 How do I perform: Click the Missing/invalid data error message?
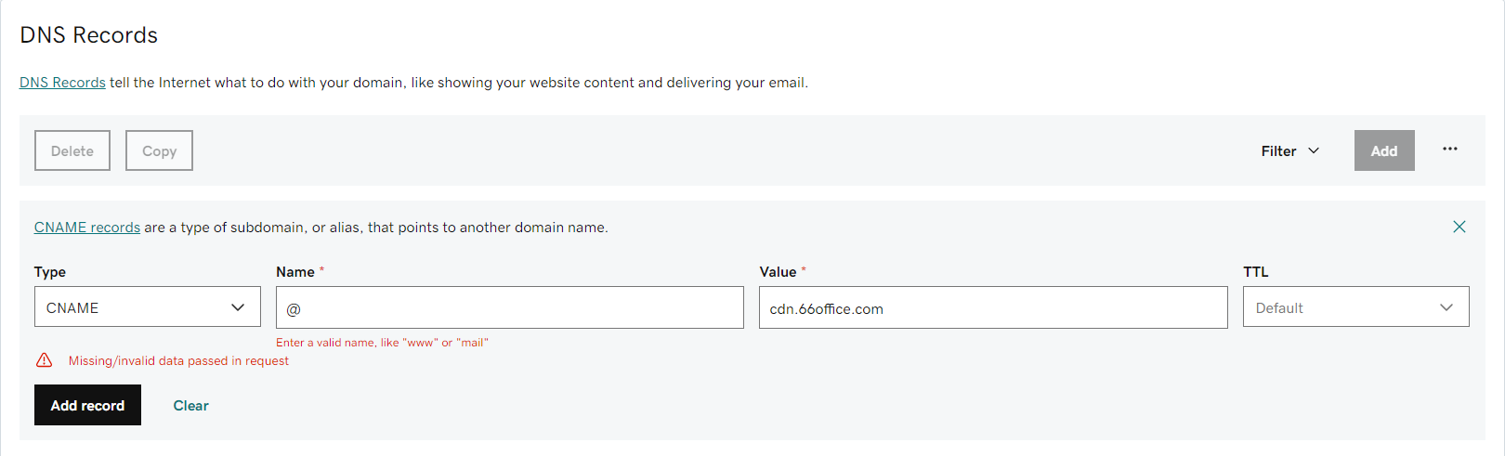178,360
